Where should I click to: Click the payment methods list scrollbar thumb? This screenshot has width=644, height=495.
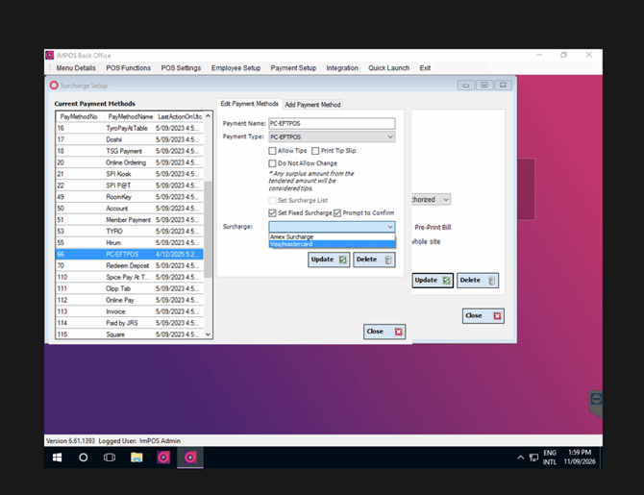point(208,229)
